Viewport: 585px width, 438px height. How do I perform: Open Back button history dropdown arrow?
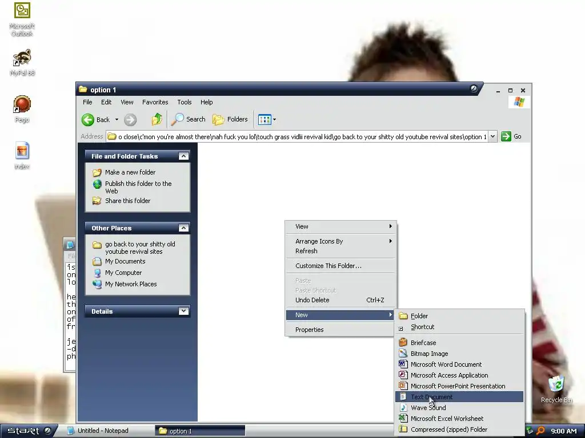pos(117,120)
